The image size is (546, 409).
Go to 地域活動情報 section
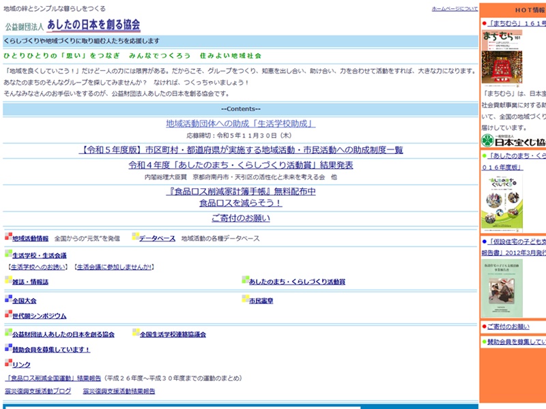point(30,239)
